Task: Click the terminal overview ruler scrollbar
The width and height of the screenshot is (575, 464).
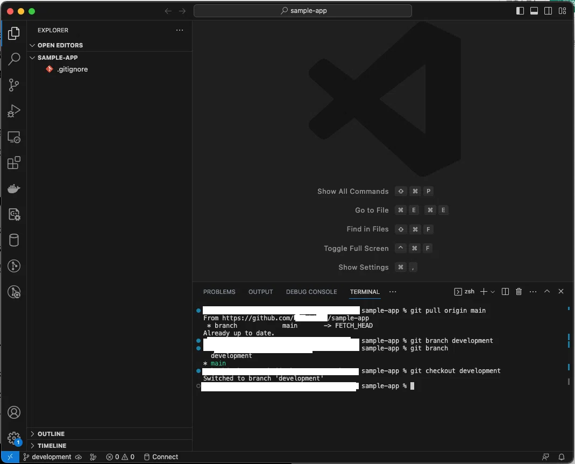Action: (x=569, y=345)
